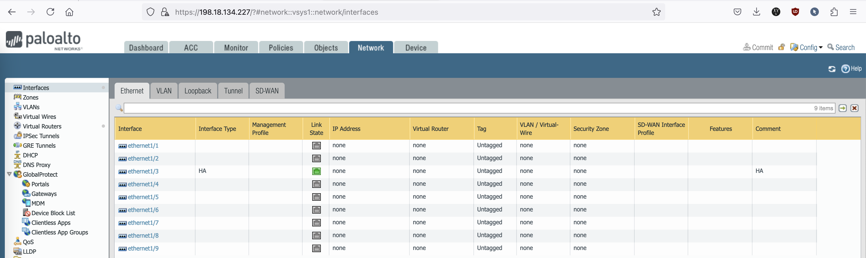This screenshot has width=866, height=258.
Task: Sort by the Security Zone column header
Action: pyautogui.click(x=591, y=129)
